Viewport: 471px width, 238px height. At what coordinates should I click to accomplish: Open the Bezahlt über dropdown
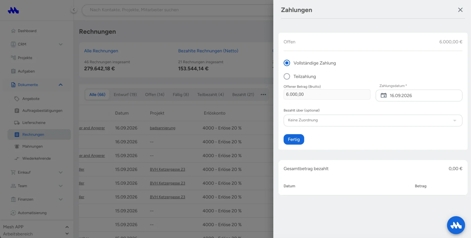373,120
